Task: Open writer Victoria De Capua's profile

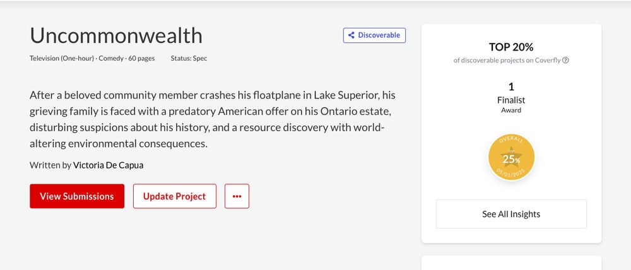Action: (109, 165)
